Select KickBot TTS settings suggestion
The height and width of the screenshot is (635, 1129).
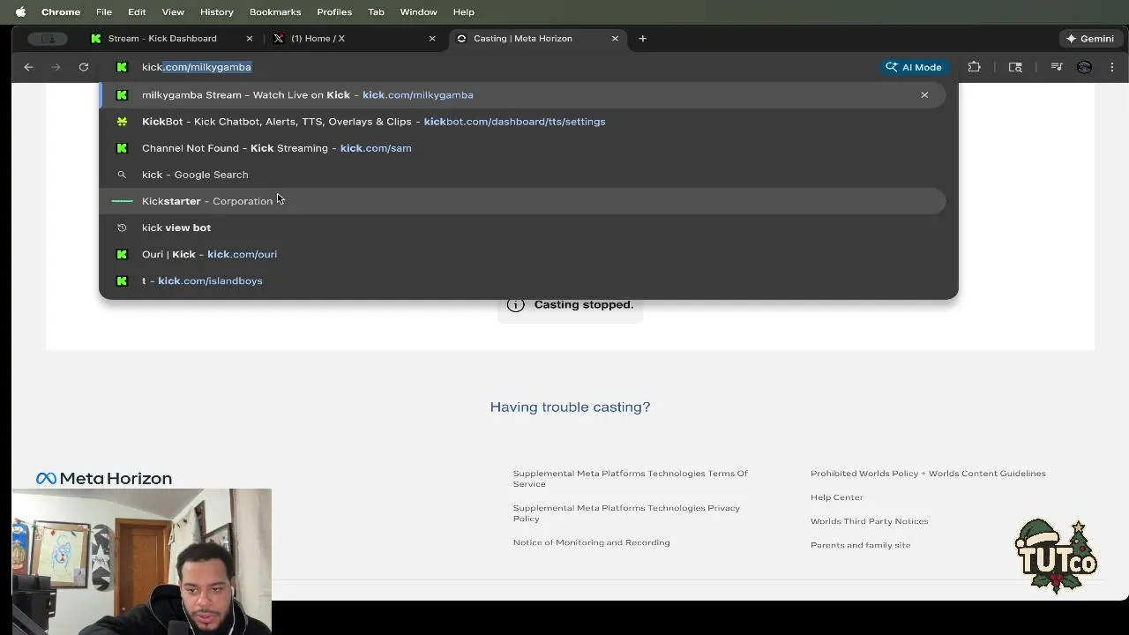coord(522,122)
